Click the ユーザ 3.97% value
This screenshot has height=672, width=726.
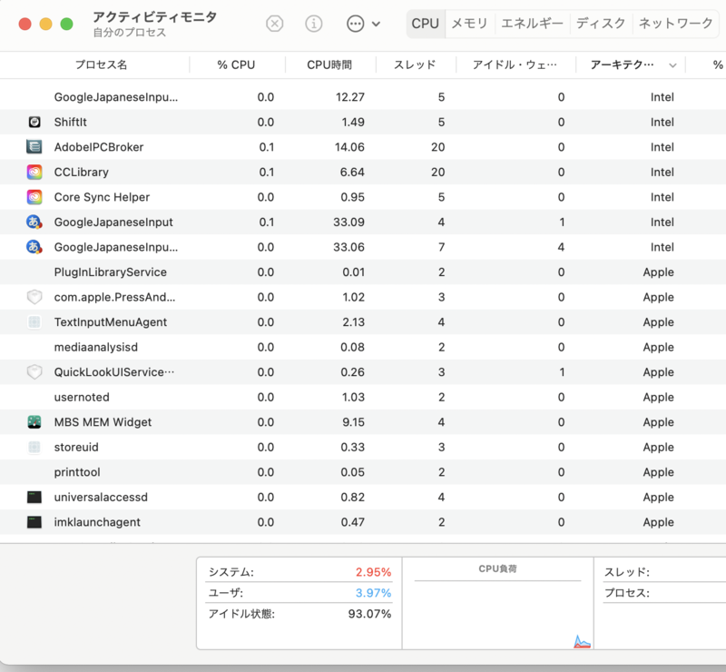point(373,593)
